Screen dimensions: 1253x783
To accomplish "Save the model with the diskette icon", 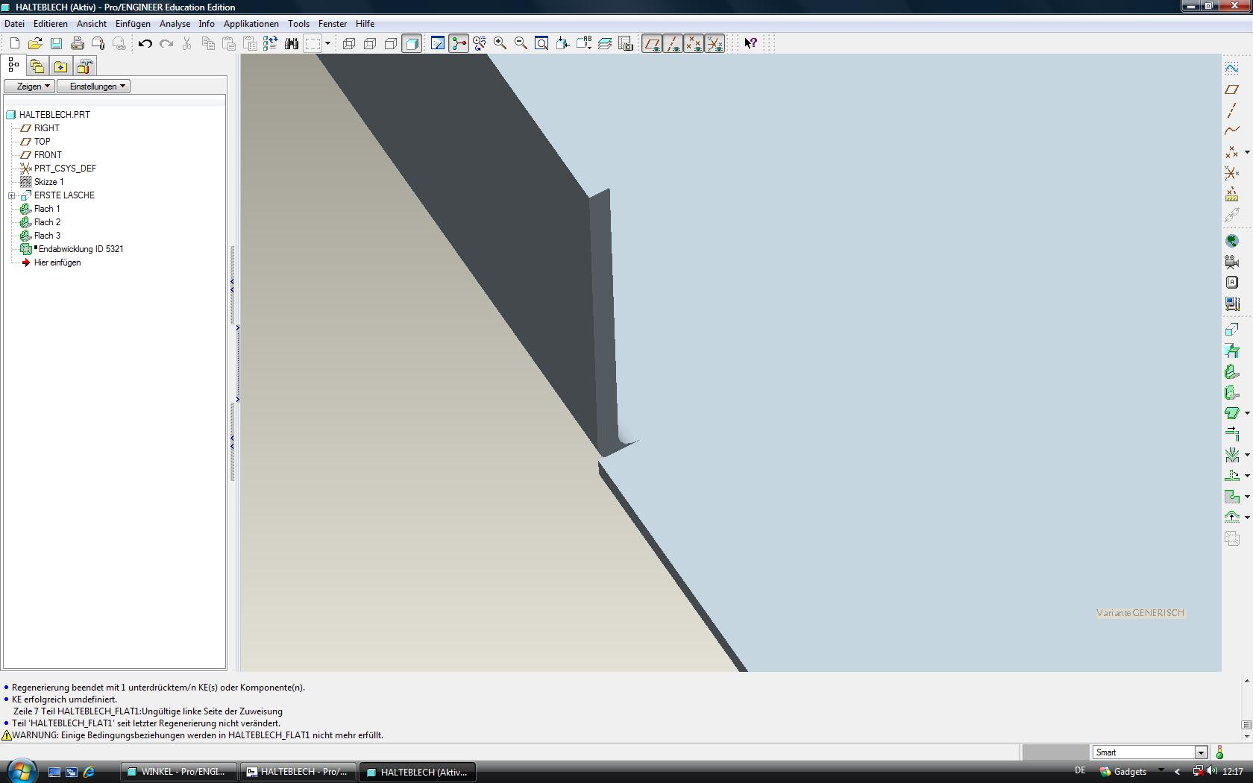I will (56, 43).
